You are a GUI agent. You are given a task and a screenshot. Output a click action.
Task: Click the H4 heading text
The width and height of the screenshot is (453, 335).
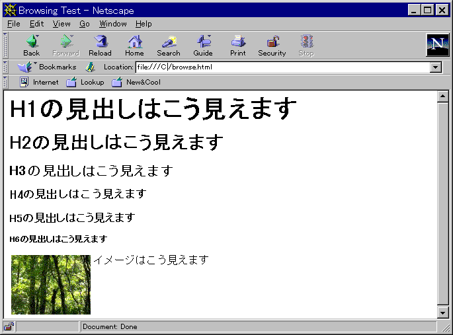(x=78, y=194)
